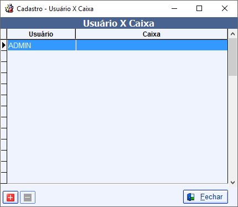Click the black row indicator arrow beside ADMIN
Screen dimensions: 238x207
pos(3,45)
